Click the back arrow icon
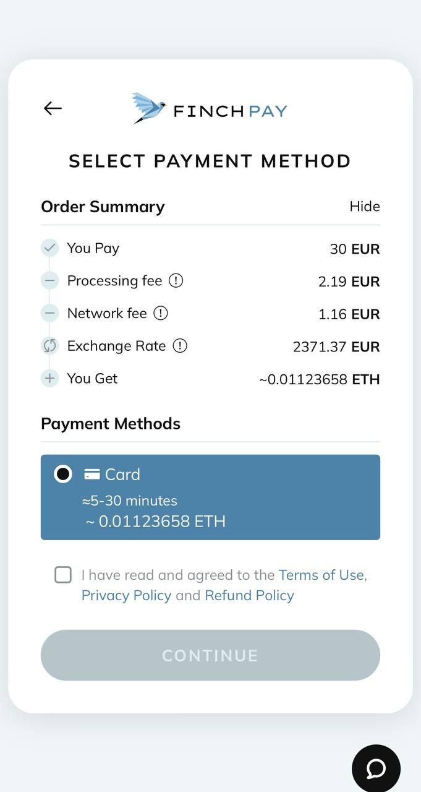The image size is (421, 792). pos(53,108)
